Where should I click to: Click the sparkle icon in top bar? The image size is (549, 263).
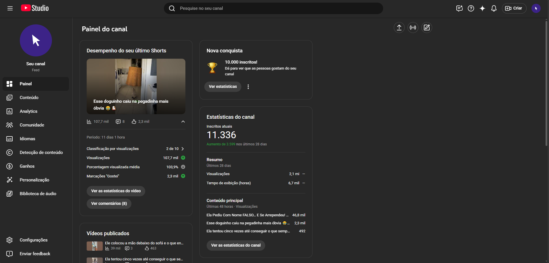click(x=482, y=9)
